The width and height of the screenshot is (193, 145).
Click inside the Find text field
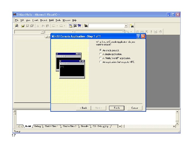(106, 26)
